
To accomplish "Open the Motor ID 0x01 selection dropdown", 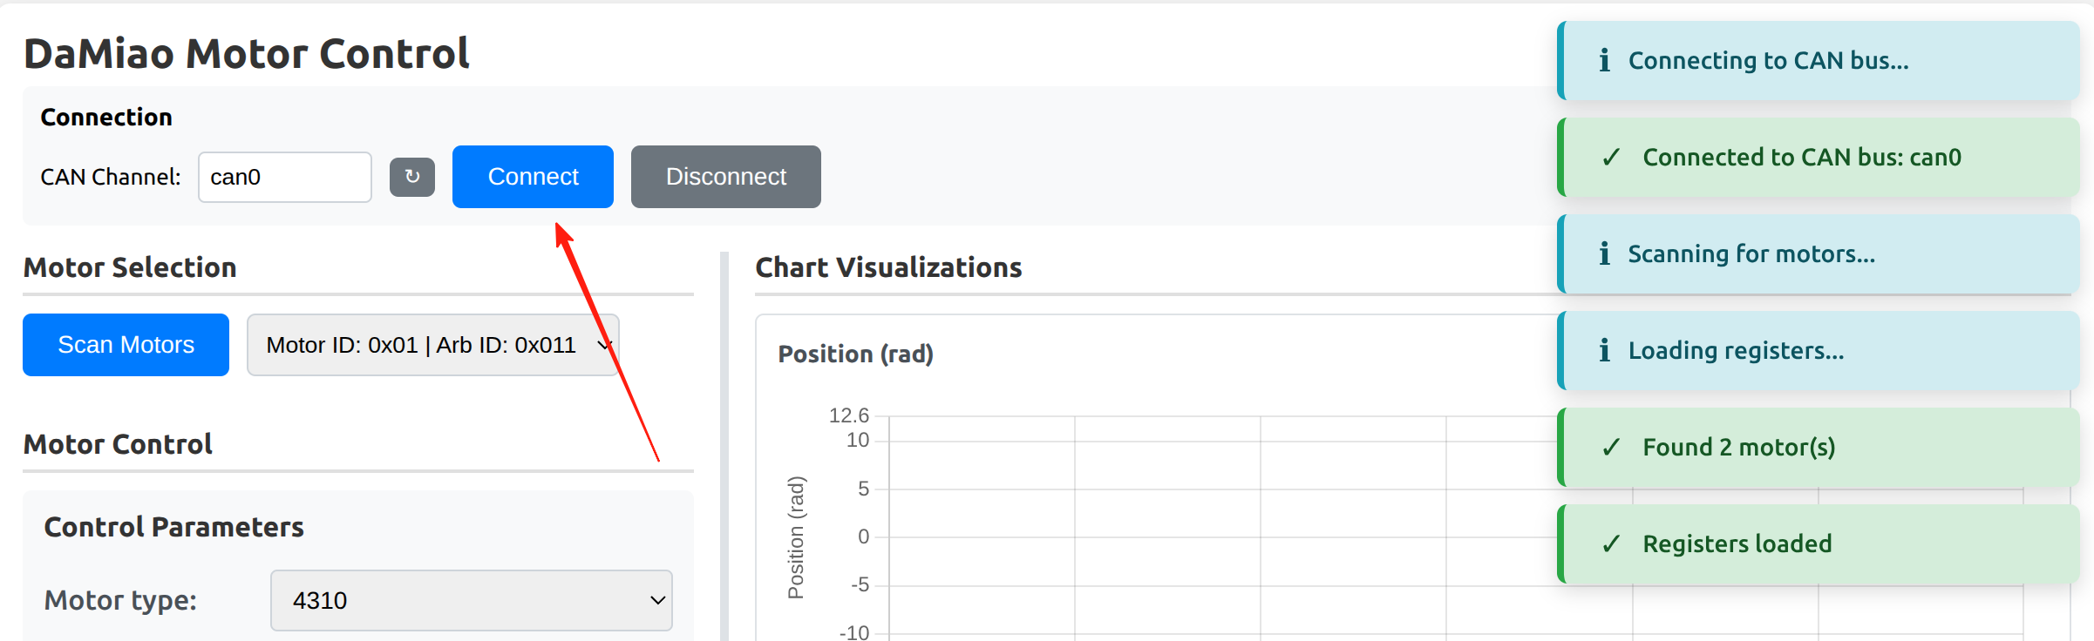I will pyautogui.click(x=432, y=345).
